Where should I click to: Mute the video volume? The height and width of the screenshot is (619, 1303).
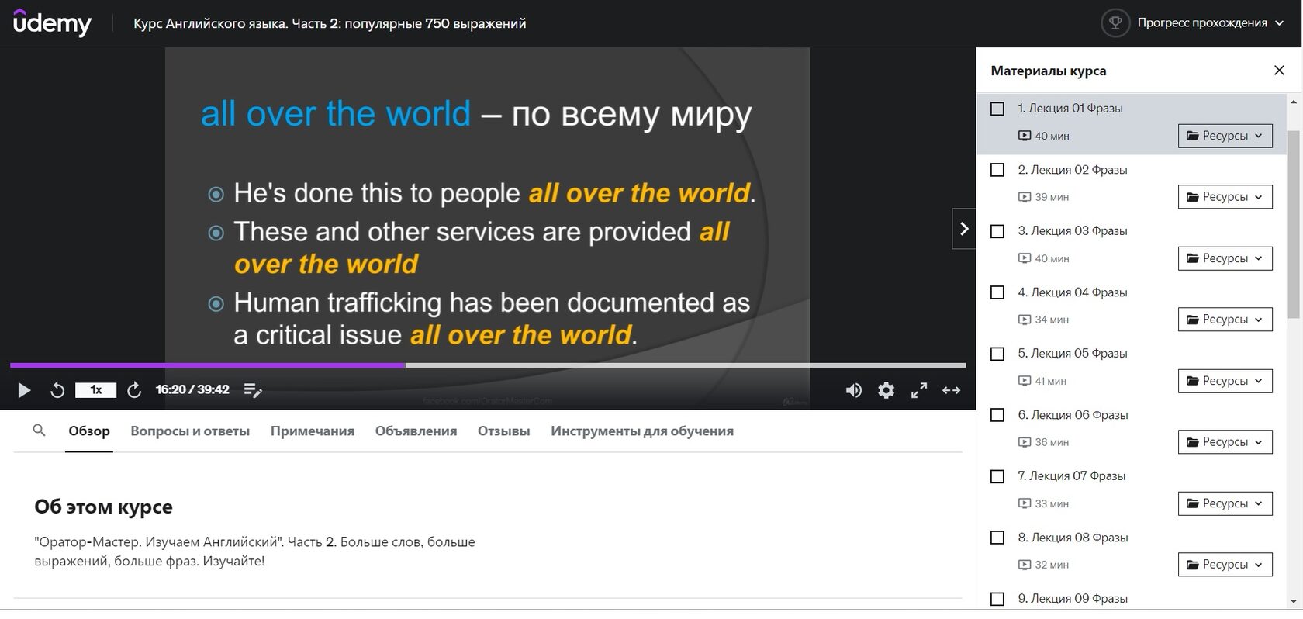(x=853, y=390)
